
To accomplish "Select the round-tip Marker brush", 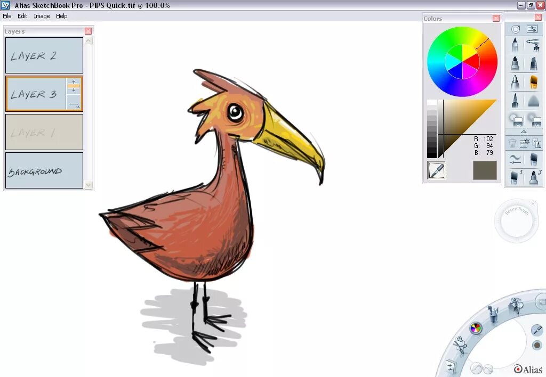I will coord(515,64).
